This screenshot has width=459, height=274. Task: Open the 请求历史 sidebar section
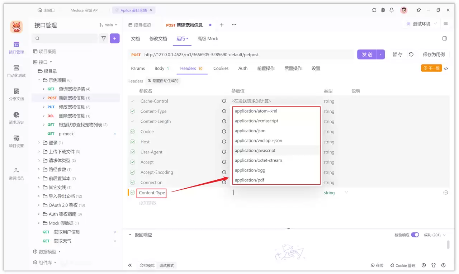coord(16,118)
